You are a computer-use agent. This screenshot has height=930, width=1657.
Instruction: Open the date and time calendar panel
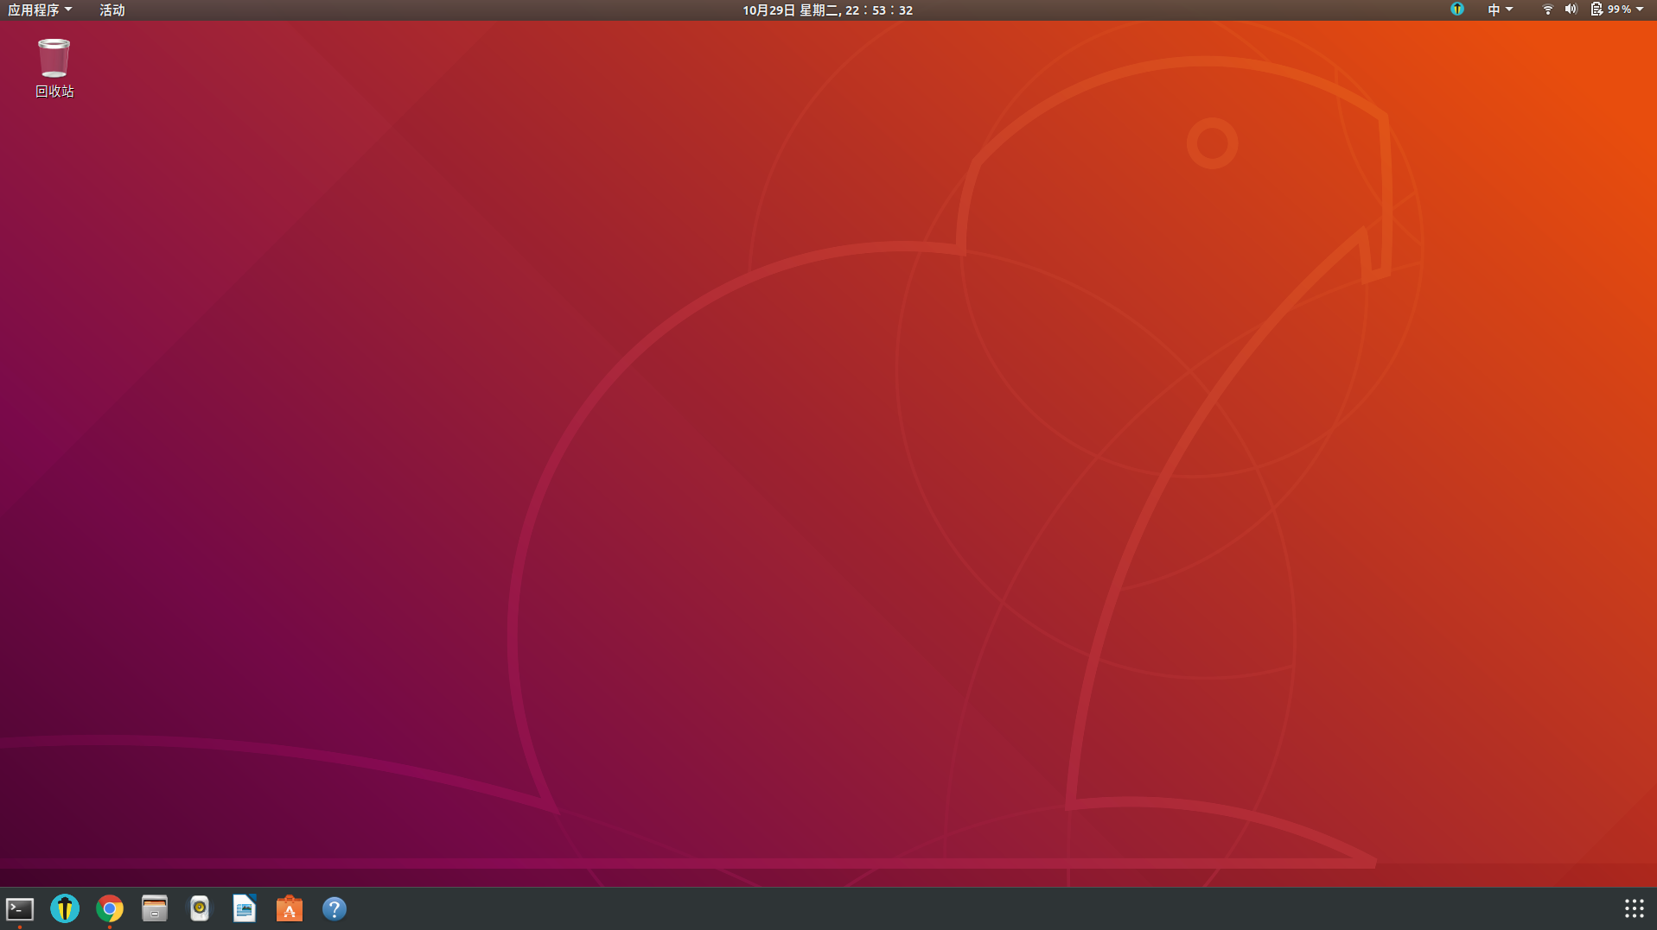click(x=827, y=9)
